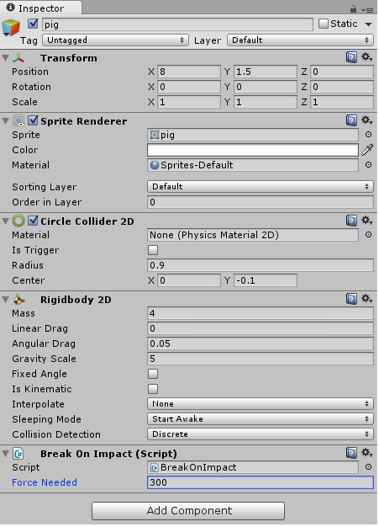The height and width of the screenshot is (527, 379).
Task: Click the Sprite Renderer Material picker circle
Action: 368,165
